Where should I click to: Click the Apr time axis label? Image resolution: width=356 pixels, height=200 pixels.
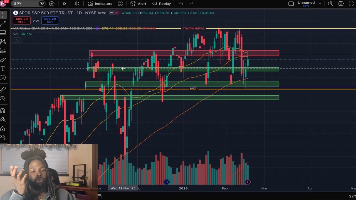(x=310, y=188)
